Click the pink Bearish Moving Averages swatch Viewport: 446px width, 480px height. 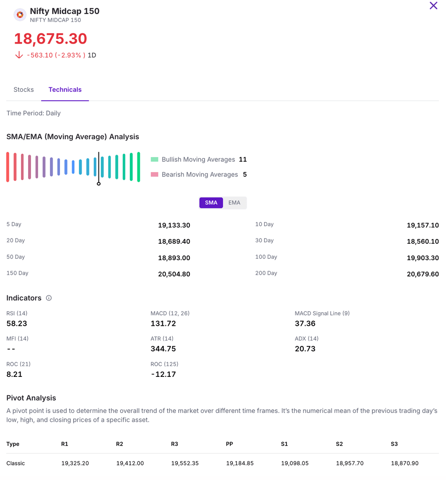[x=155, y=174]
